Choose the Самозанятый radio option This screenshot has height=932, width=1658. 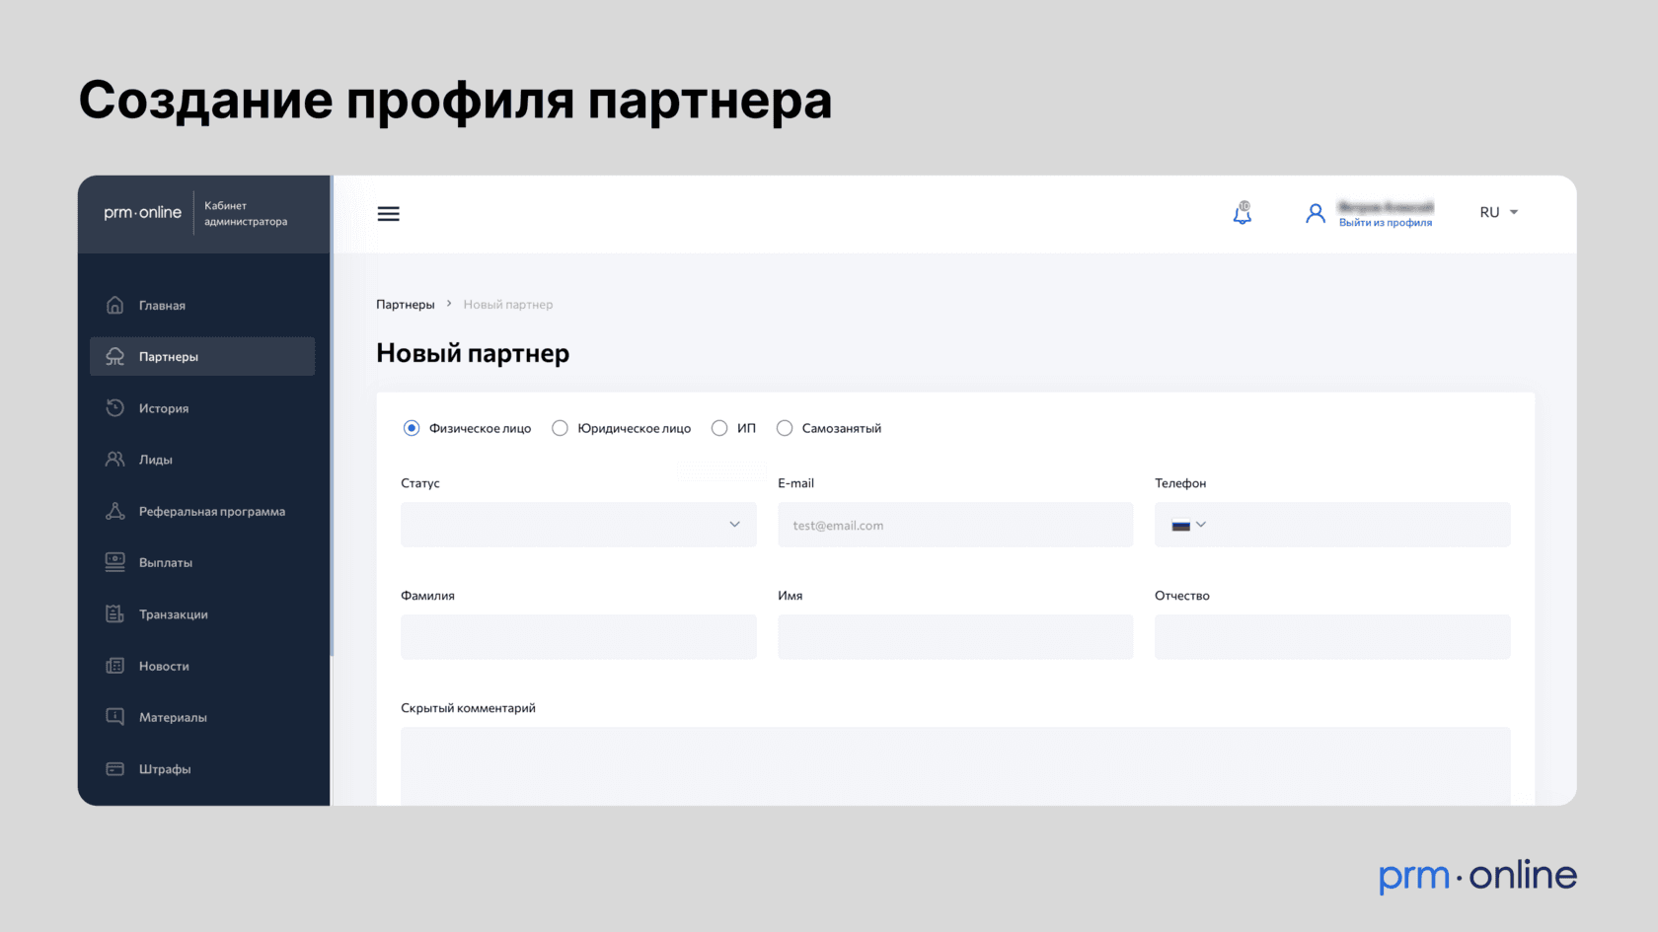tap(785, 428)
